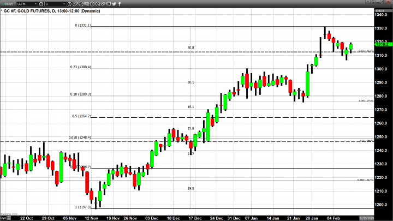Viewport: 393px width, 221px height.
Task: Click the 1300.0 price axis label
Action: tap(381, 69)
